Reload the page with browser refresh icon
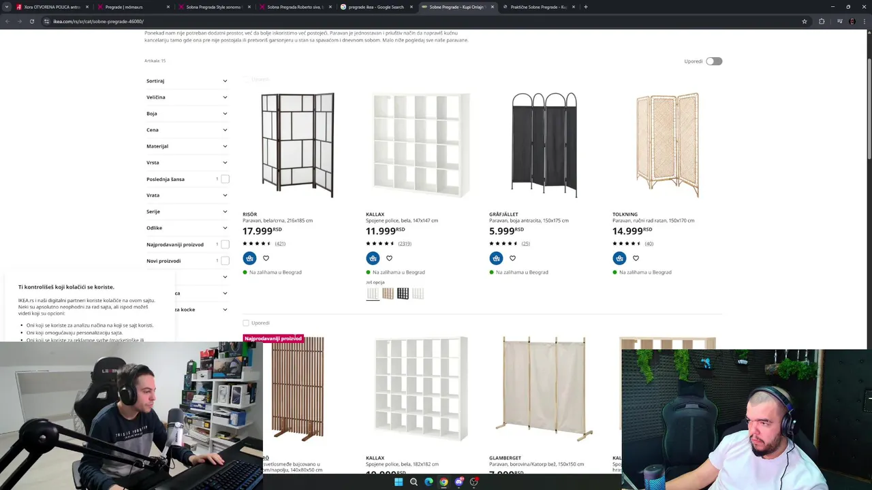This screenshot has height=490, width=872. (x=32, y=21)
